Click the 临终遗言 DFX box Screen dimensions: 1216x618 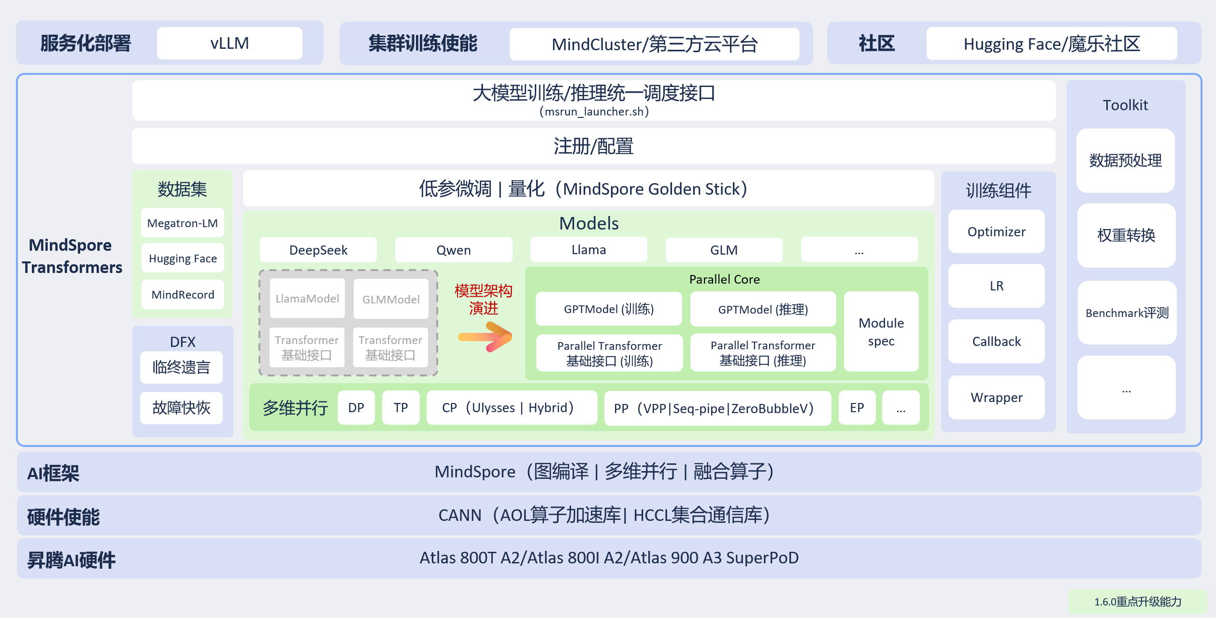click(181, 368)
